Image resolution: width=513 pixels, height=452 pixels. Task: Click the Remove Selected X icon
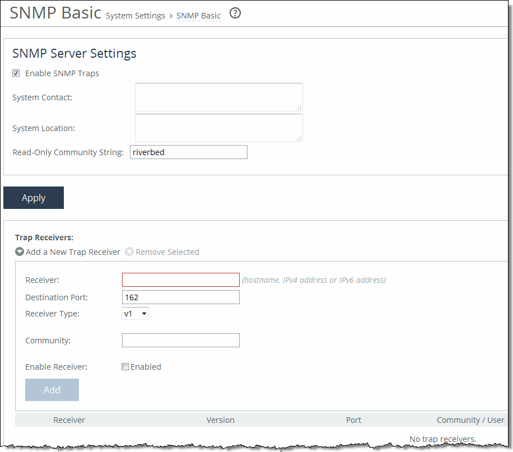(x=129, y=251)
